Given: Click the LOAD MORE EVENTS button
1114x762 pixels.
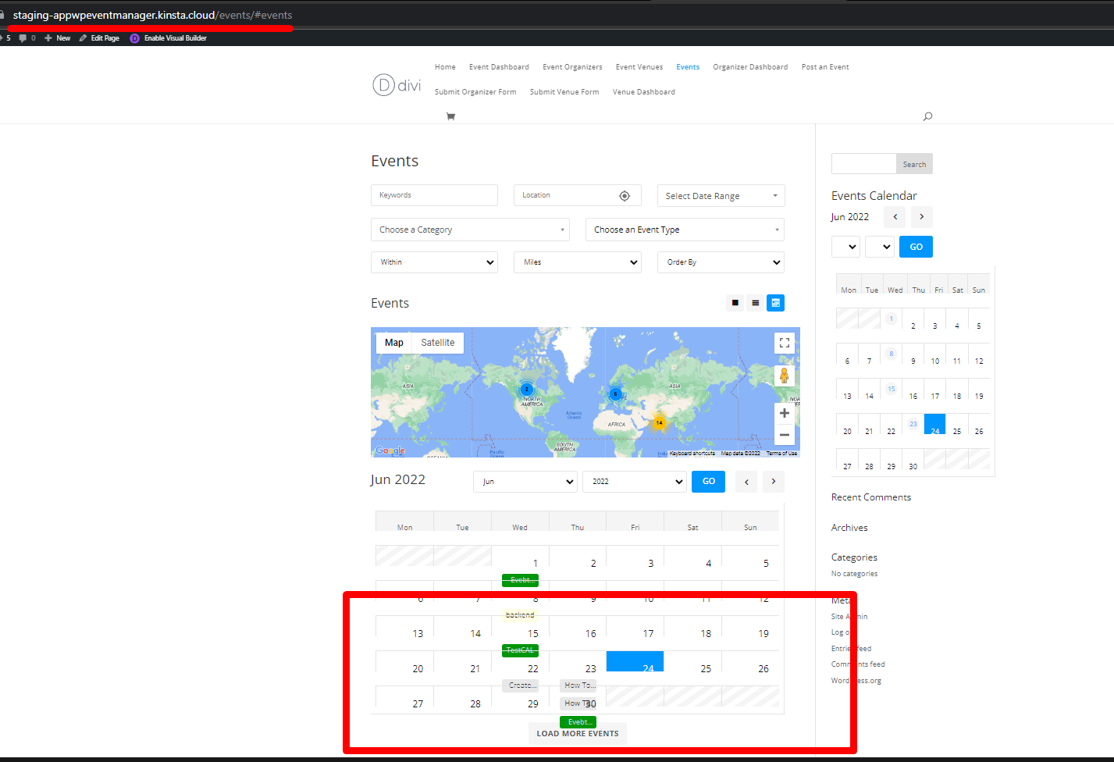Looking at the screenshot, I should click(x=577, y=733).
